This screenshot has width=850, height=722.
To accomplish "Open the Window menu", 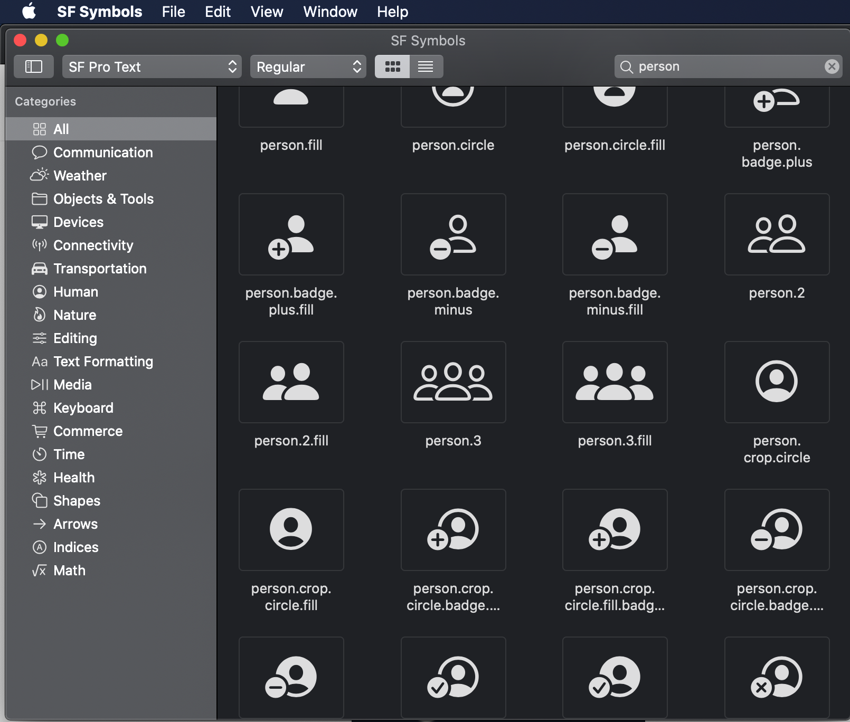I will pos(330,12).
